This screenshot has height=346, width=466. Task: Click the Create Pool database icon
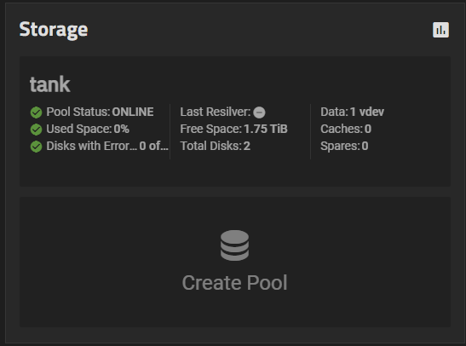(234, 245)
